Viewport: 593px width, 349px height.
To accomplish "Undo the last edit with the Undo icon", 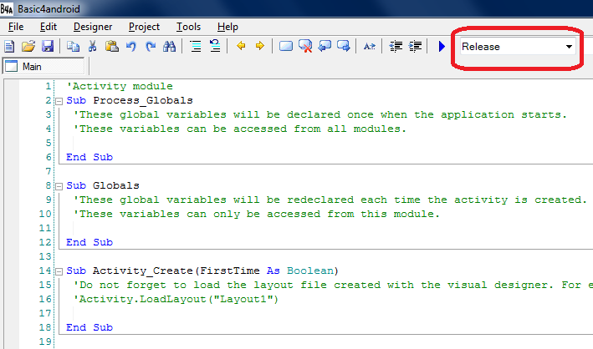I will pos(131,47).
